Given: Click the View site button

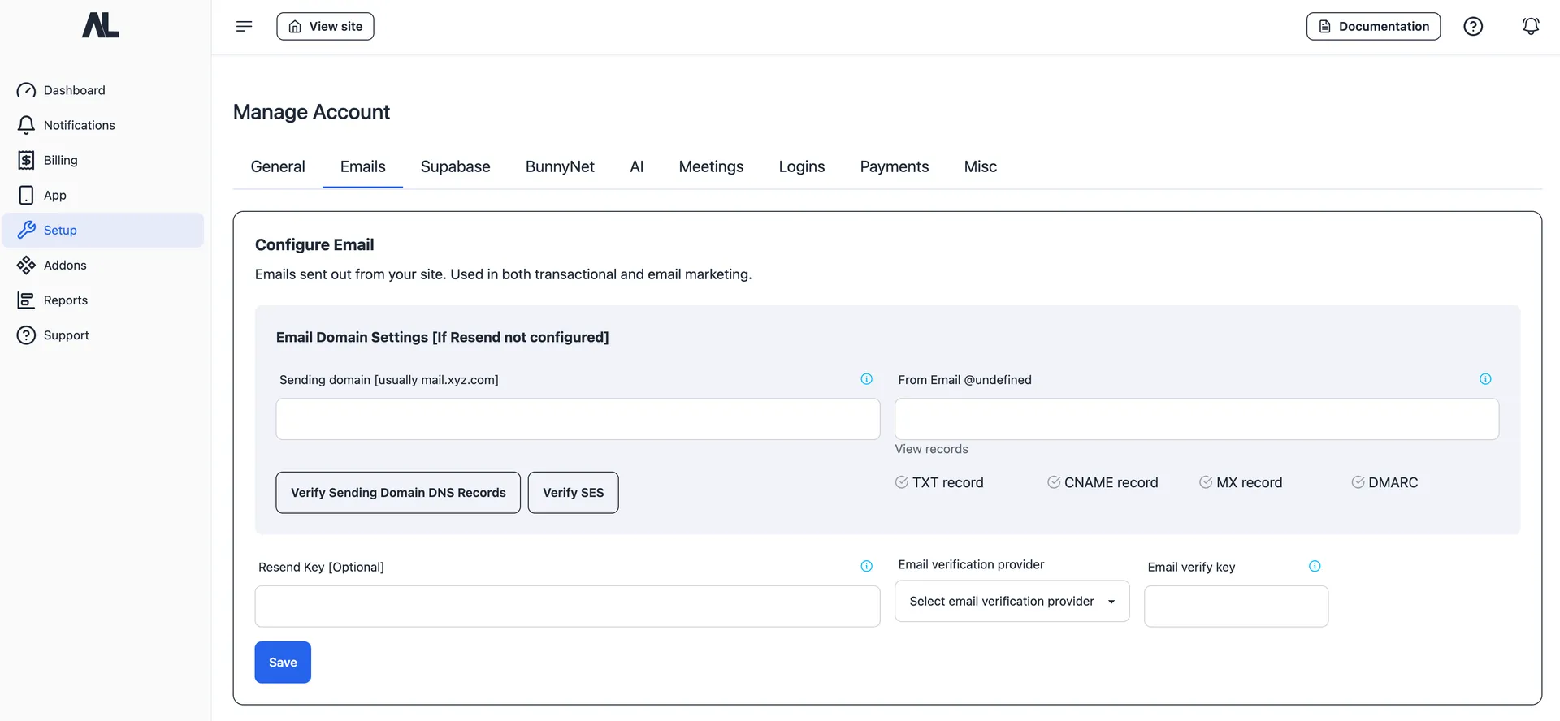Looking at the screenshot, I should pyautogui.click(x=325, y=26).
